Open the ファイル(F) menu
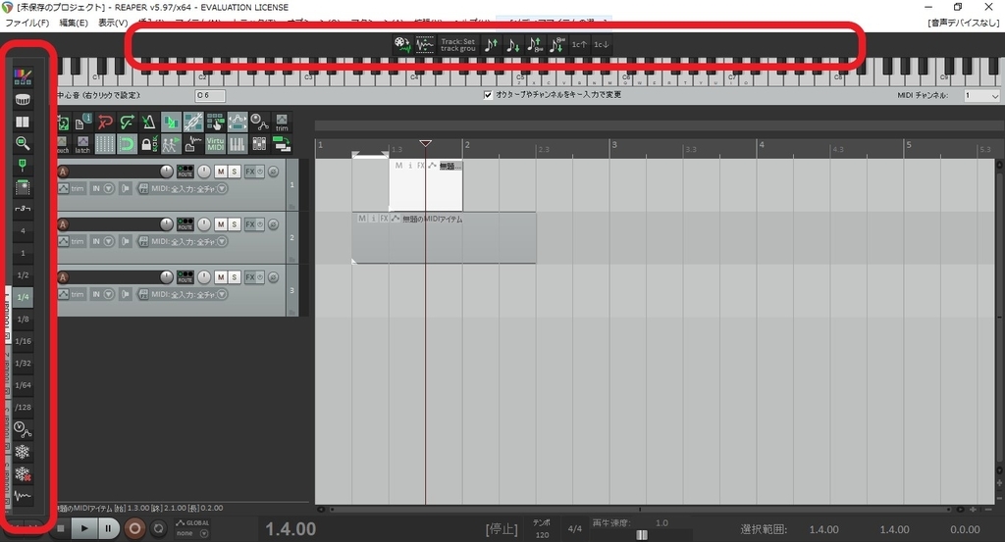 tap(26, 23)
